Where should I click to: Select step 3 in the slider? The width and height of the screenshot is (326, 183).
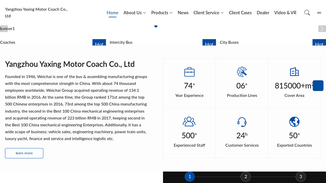[x=301, y=176]
